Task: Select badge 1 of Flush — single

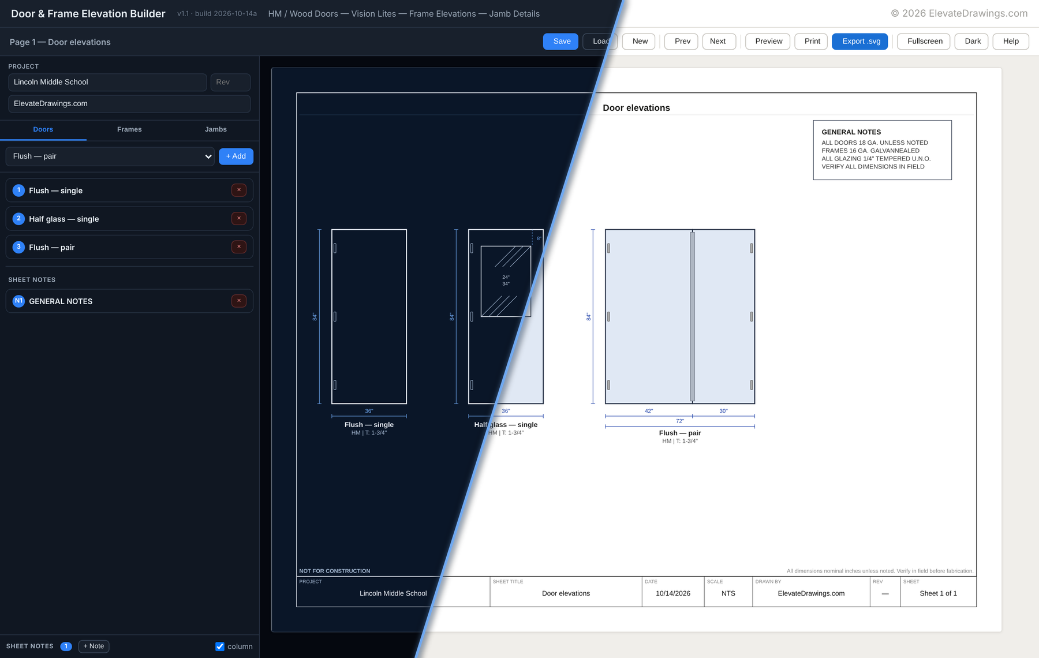Action: click(18, 190)
